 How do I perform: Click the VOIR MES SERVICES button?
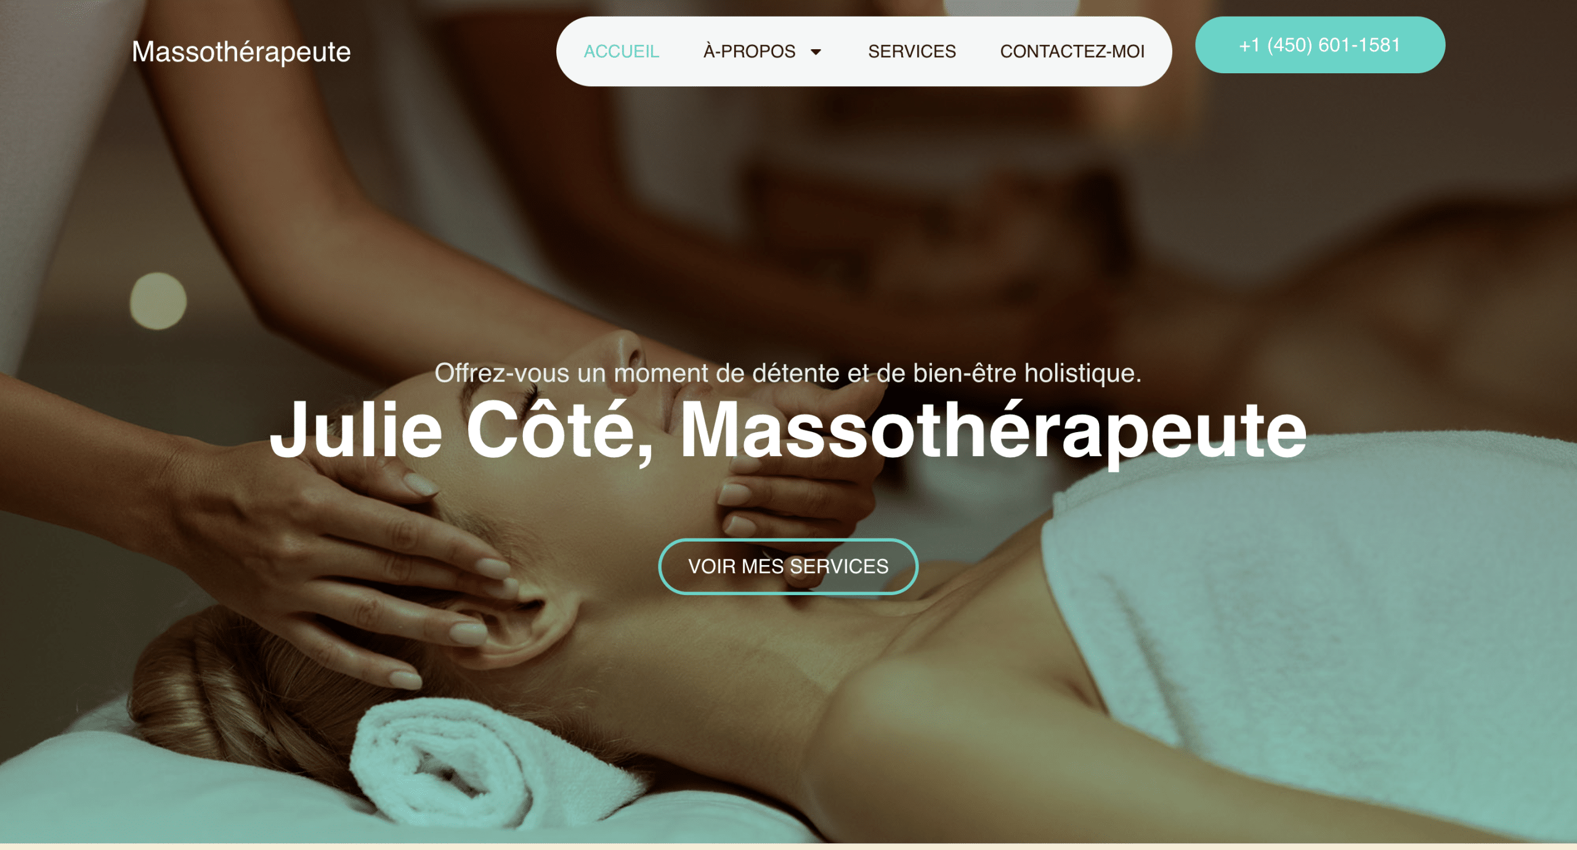tap(788, 566)
